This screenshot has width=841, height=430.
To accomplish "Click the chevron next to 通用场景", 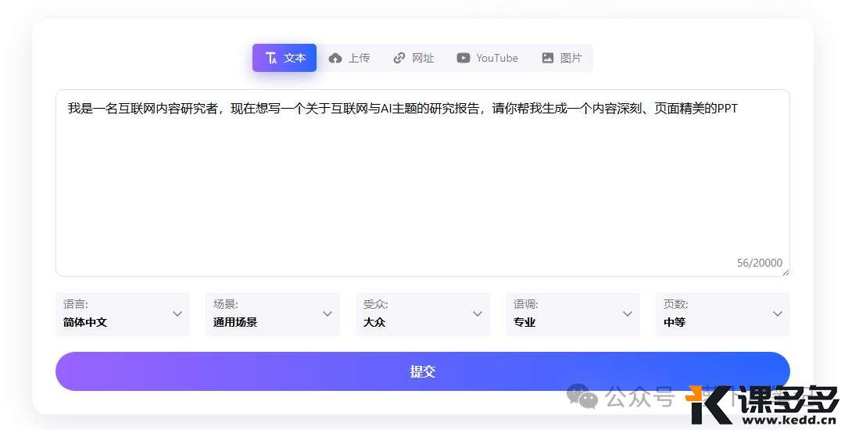I will [x=327, y=314].
